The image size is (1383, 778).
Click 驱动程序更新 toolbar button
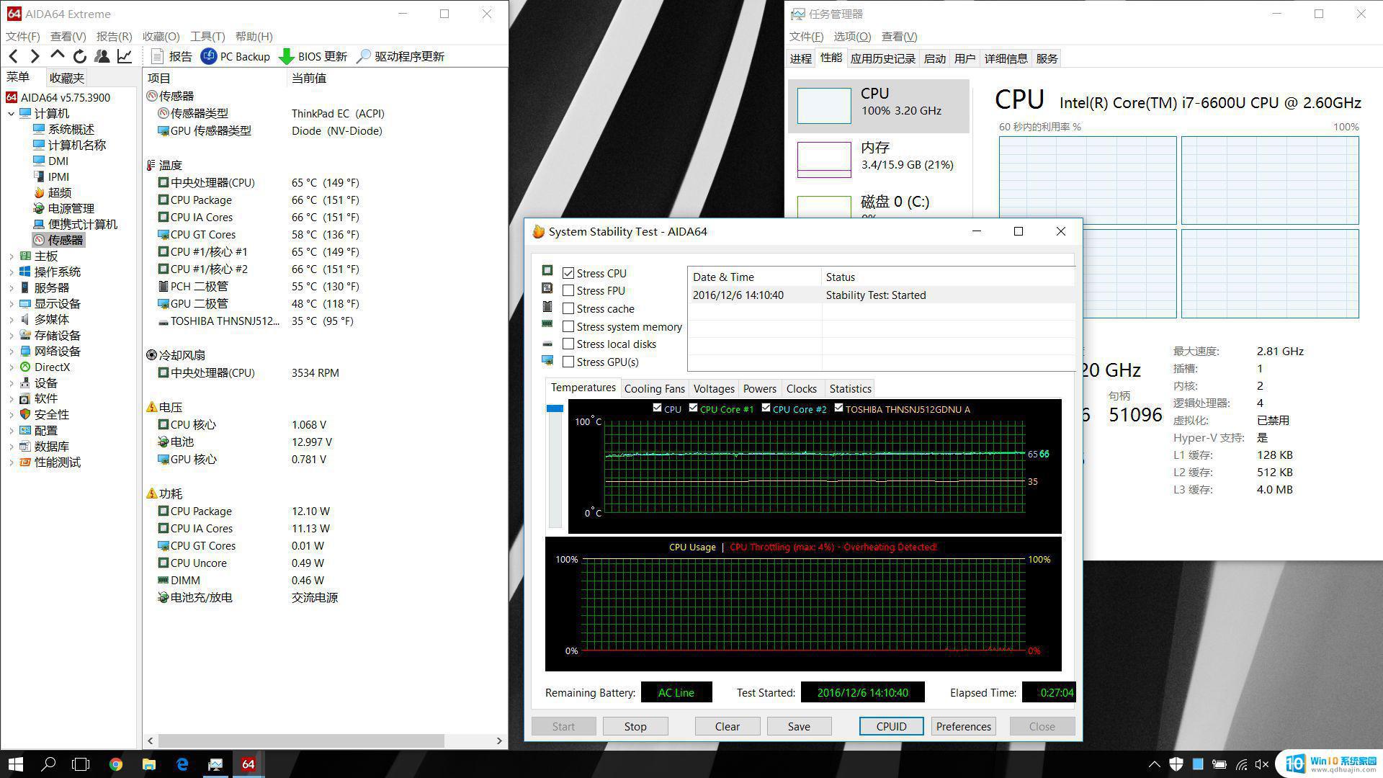coord(400,56)
